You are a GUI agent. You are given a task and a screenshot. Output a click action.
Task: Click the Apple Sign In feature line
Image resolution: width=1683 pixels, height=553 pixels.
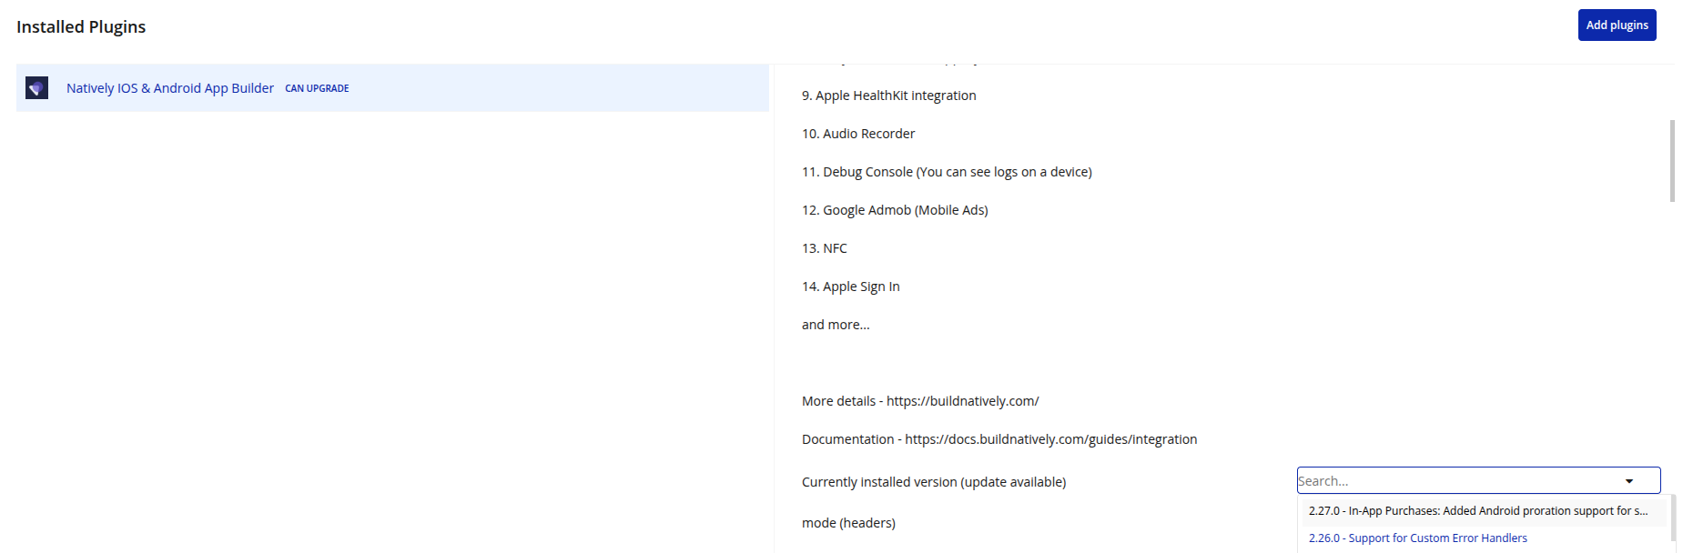[x=850, y=287]
